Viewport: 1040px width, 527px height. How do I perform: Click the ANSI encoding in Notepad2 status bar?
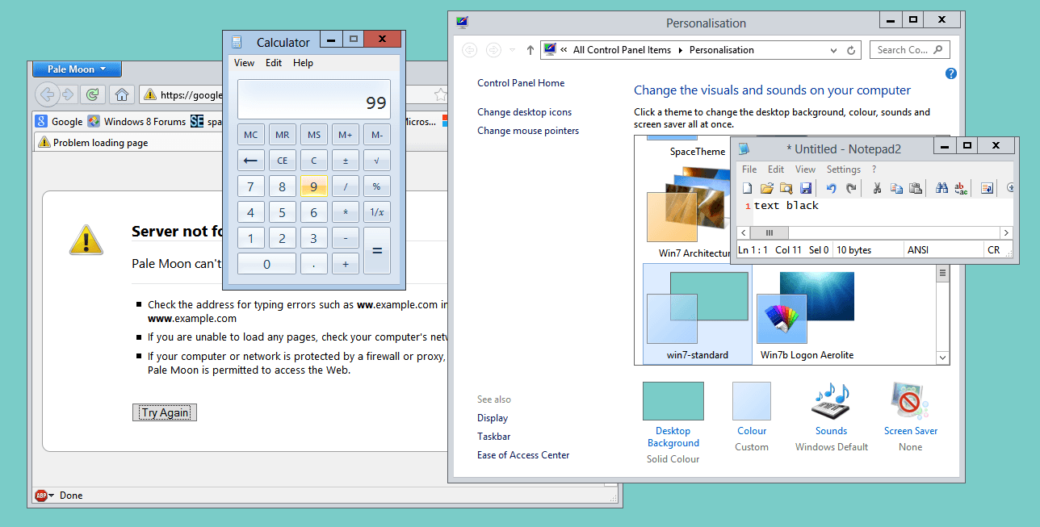[x=918, y=250]
